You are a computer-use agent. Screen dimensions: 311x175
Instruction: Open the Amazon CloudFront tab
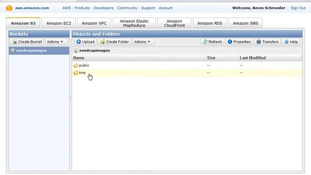174,23
